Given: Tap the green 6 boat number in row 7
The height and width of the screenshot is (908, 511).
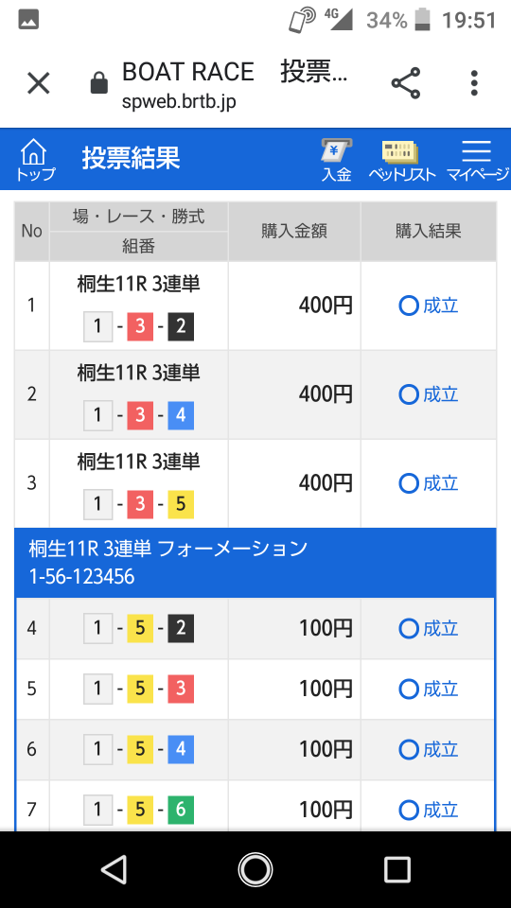Looking at the screenshot, I should [x=181, y=810].
